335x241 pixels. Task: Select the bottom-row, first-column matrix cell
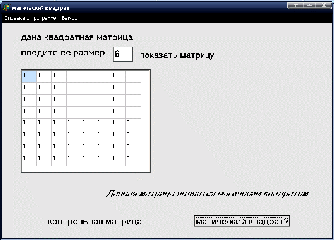click(29, 160)
